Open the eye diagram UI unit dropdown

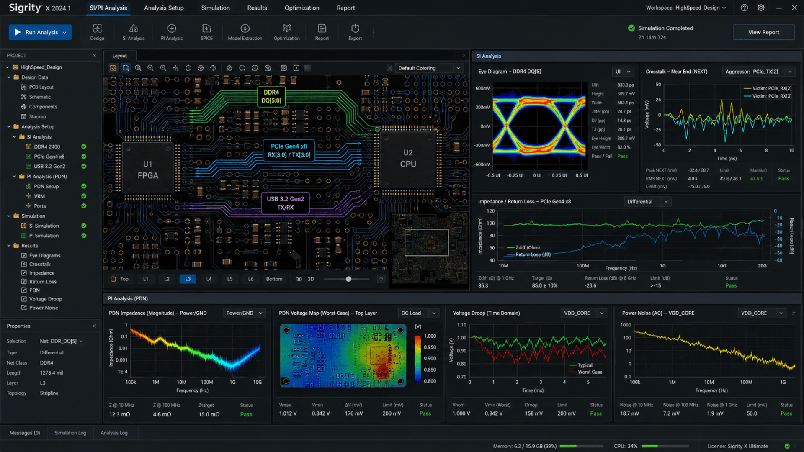tap(623, 72)
